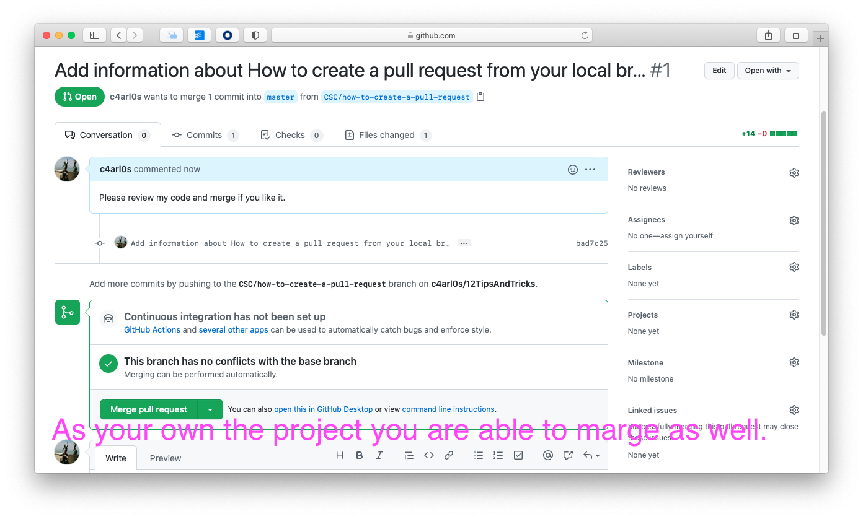Go back to previous page
The image size is (863, 519).
coord(119,35)
